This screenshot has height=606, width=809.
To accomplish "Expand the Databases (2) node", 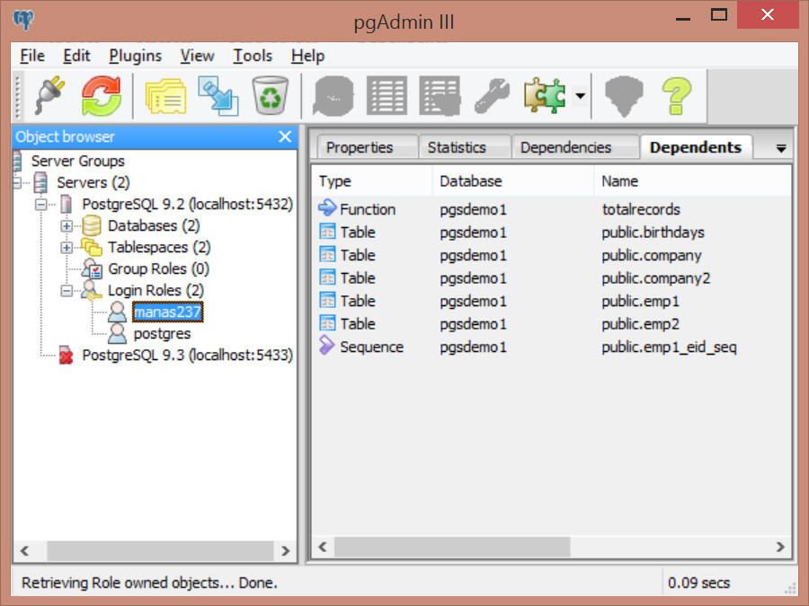I will 67,225.
